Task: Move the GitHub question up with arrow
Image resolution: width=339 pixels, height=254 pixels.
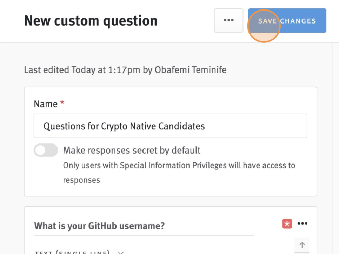Action: coord(302,245)
